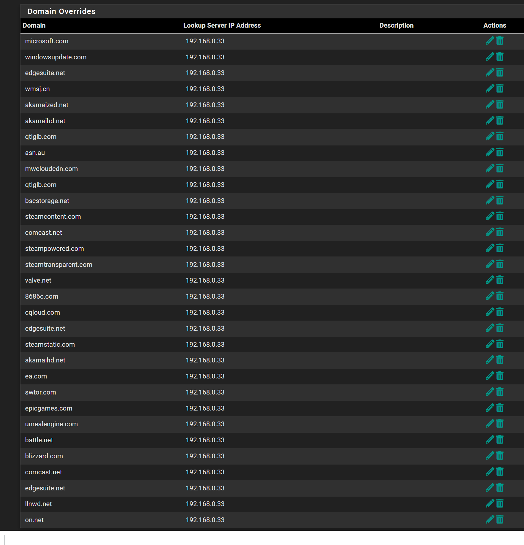The height and width of the screenshot is (545, 524).
Task: Select the blizzard.com domain text
Action: (x=44, y=456)
